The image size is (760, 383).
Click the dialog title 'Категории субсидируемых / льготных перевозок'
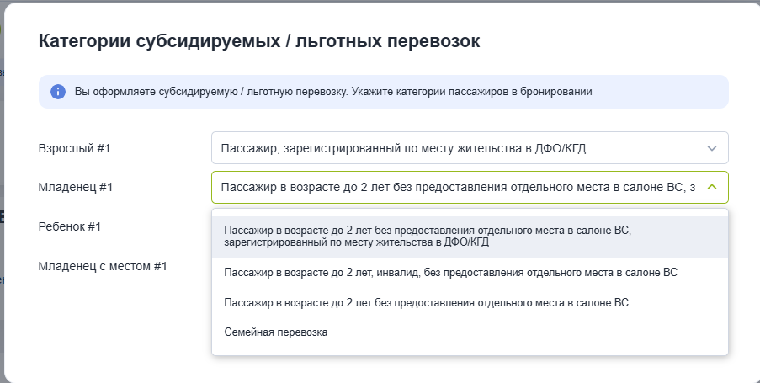[x=259, y=41]
